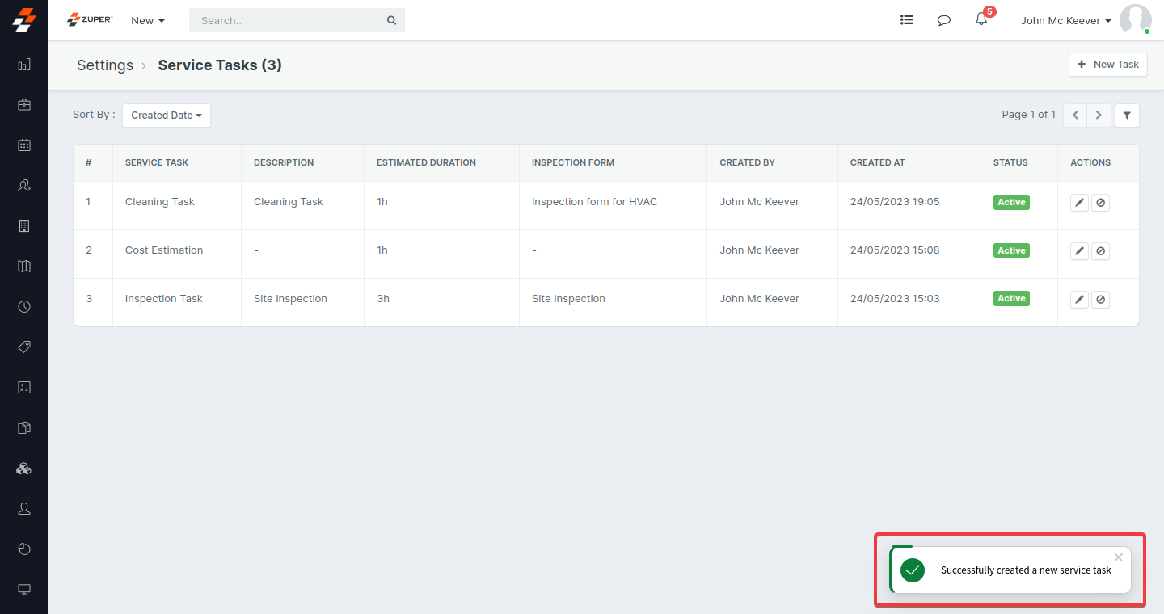The width and height of the screenshot is (1164, 614).
Task: Navigate to Settings via the breadcrumb
Action: tap(104, 65)
